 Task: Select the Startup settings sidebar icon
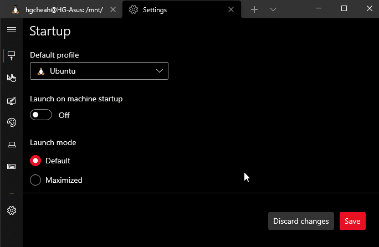click(x=12, y=56)
